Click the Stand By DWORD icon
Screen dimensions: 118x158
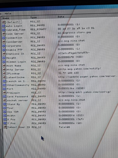click(5, 104)
